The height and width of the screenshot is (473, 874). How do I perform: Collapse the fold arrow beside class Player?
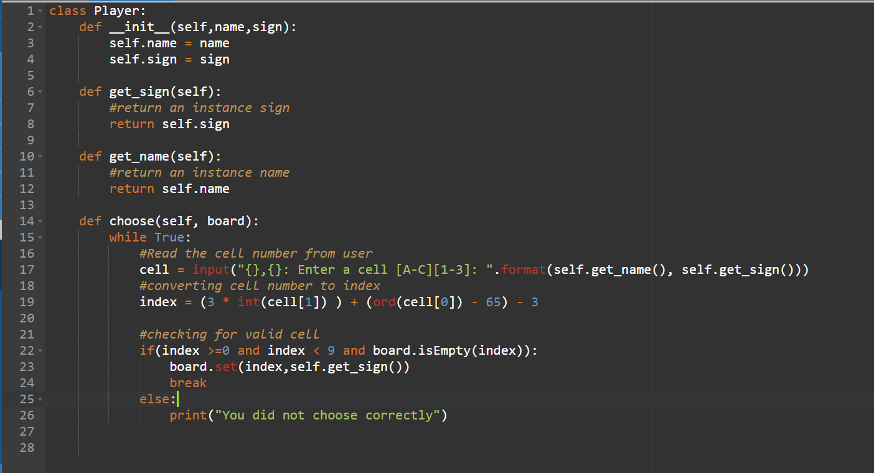coord(39,10)
